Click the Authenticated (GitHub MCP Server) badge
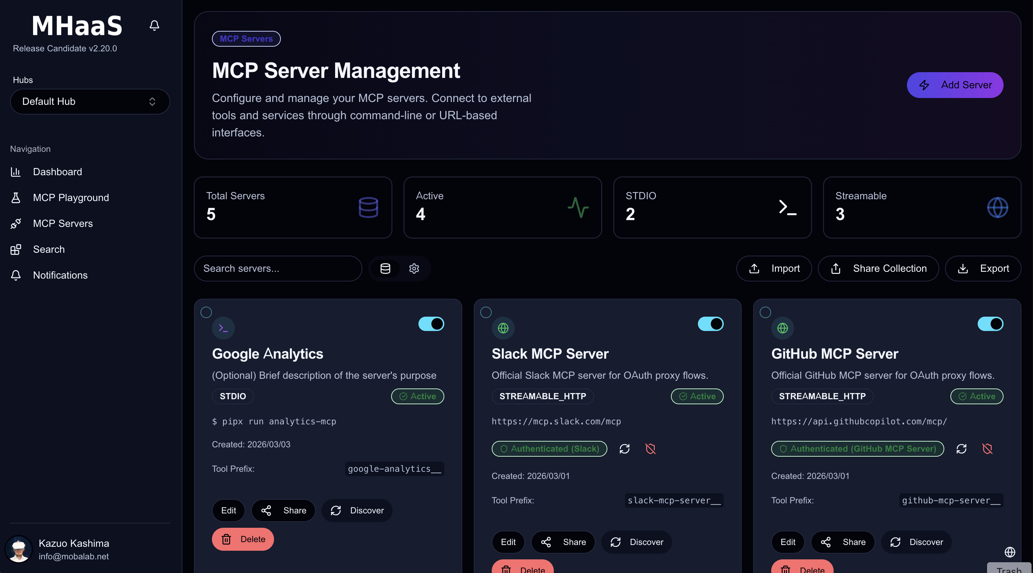 pos(857,449)
